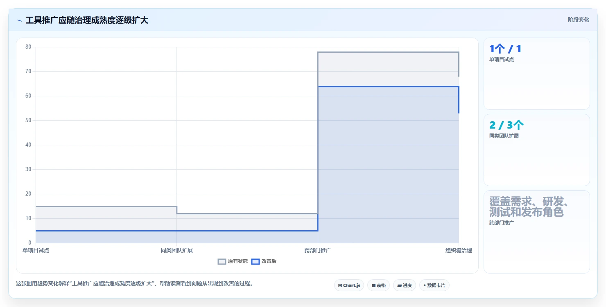Click the chart description sentence below chart
The height and width of the screenshot is (307, 606).
click(134, 283)
